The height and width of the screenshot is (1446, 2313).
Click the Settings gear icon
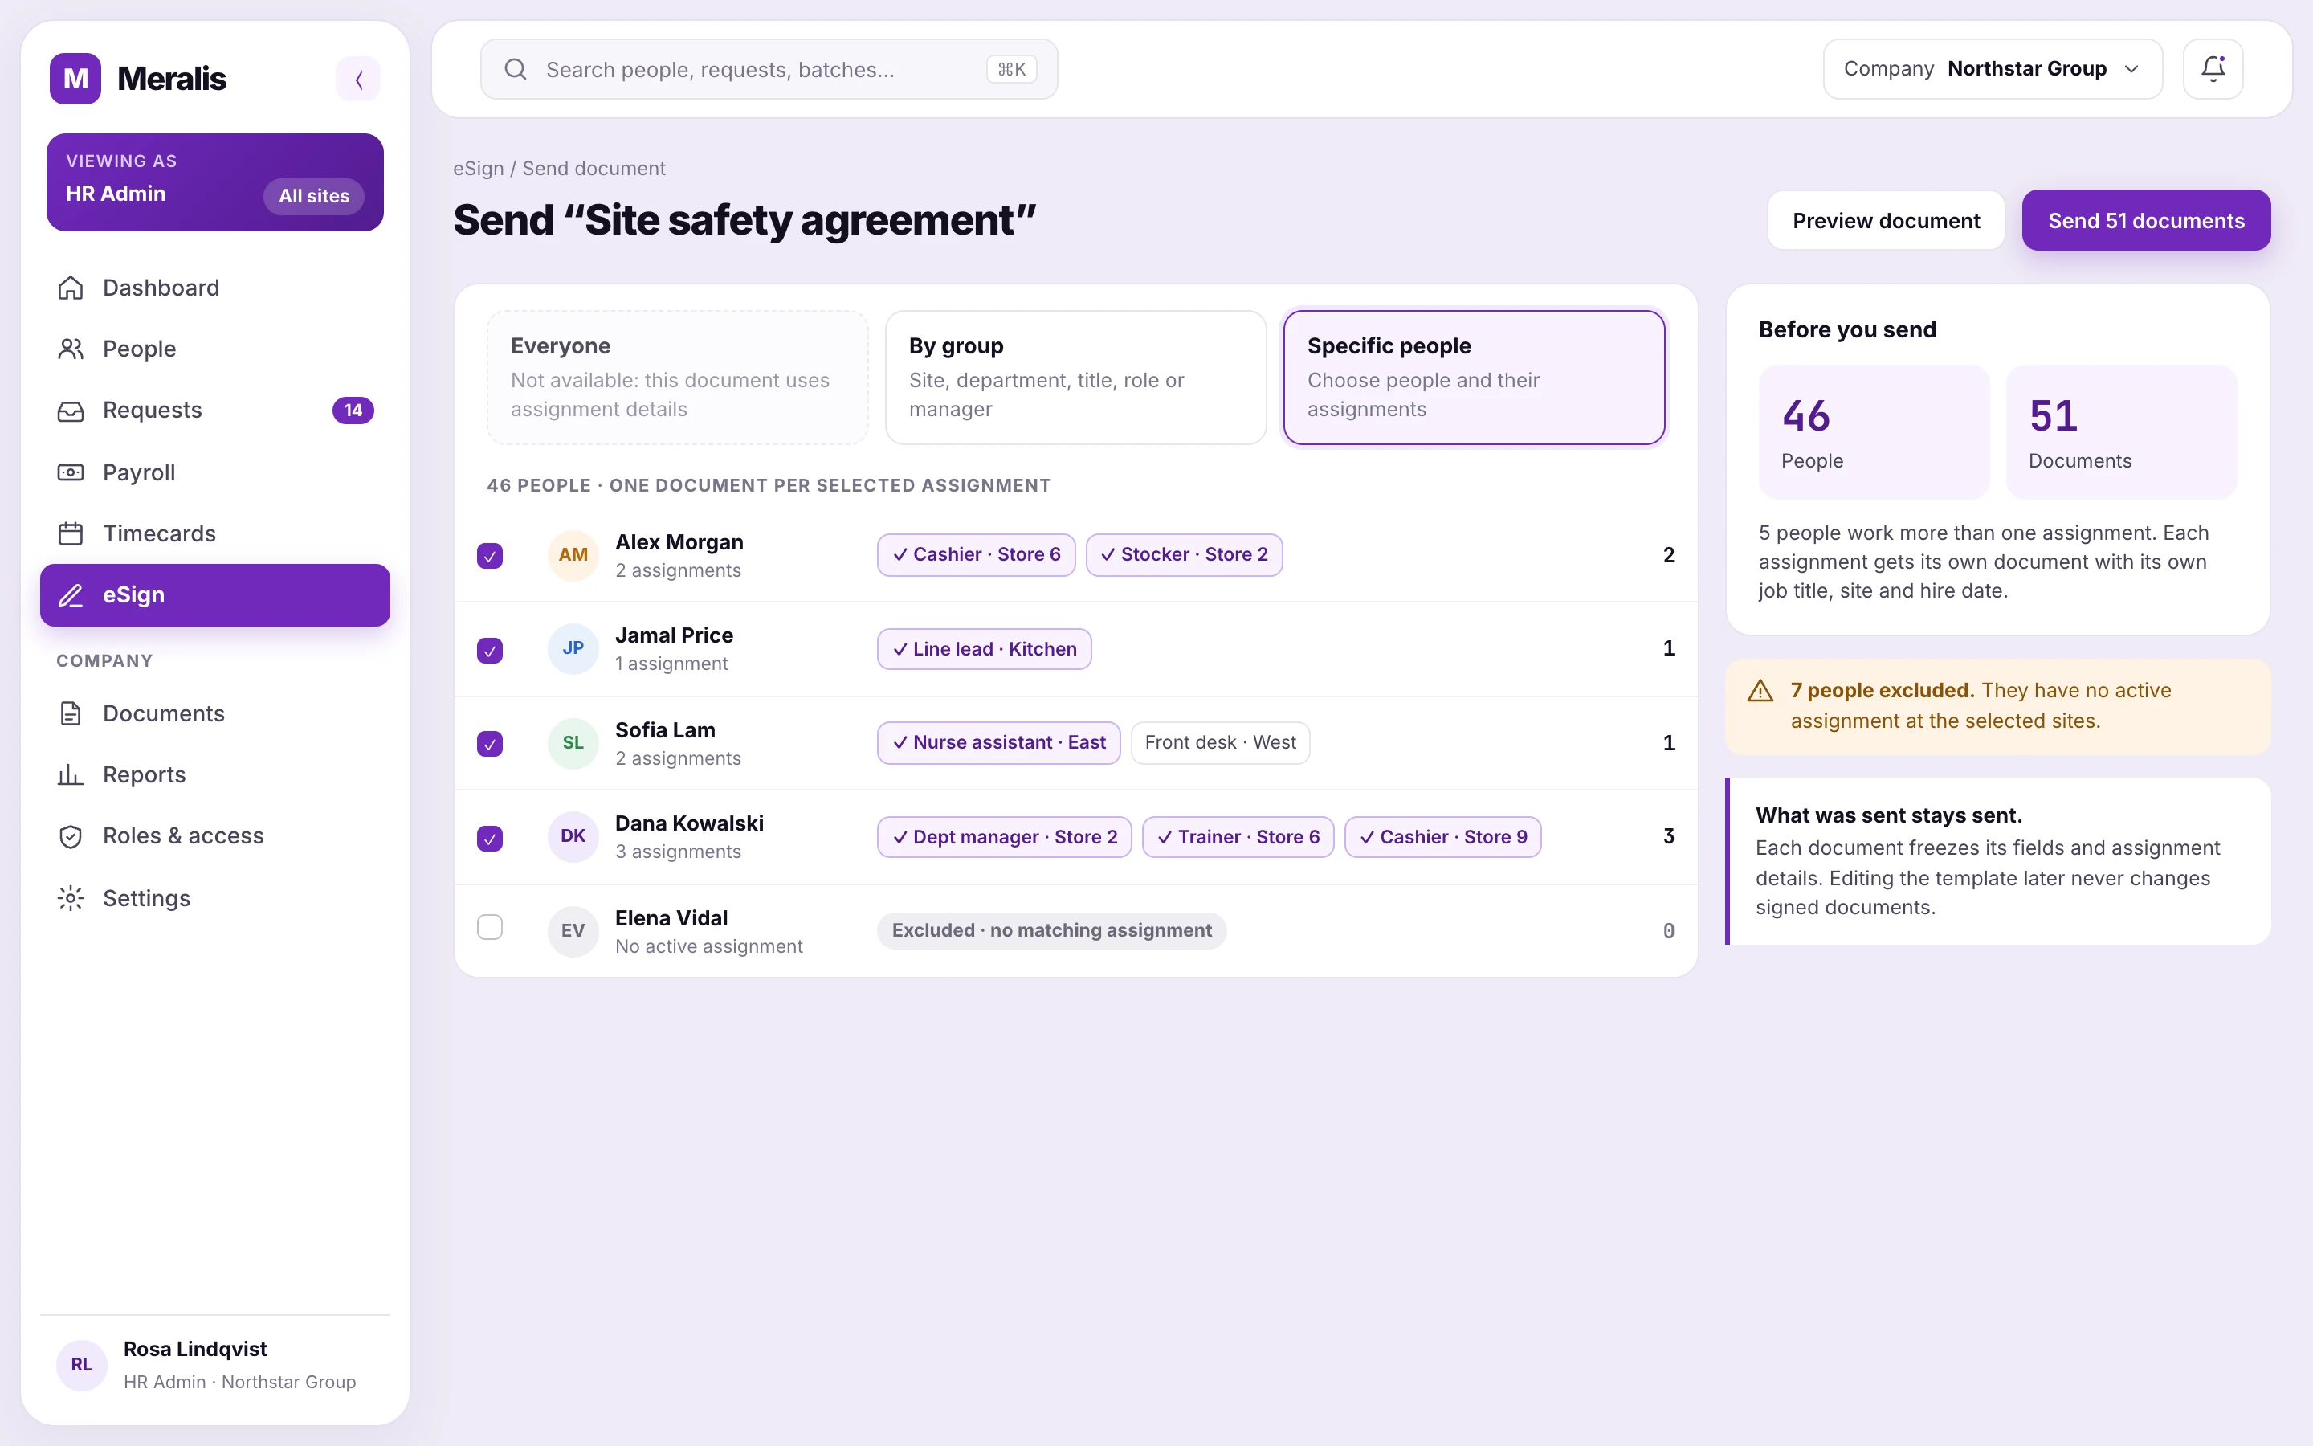click(71, 898)
